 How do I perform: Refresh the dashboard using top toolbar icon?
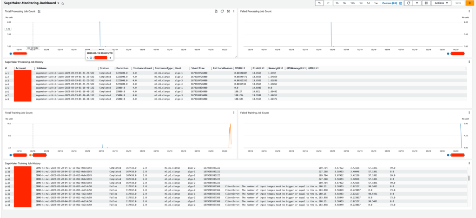point(409,3)
